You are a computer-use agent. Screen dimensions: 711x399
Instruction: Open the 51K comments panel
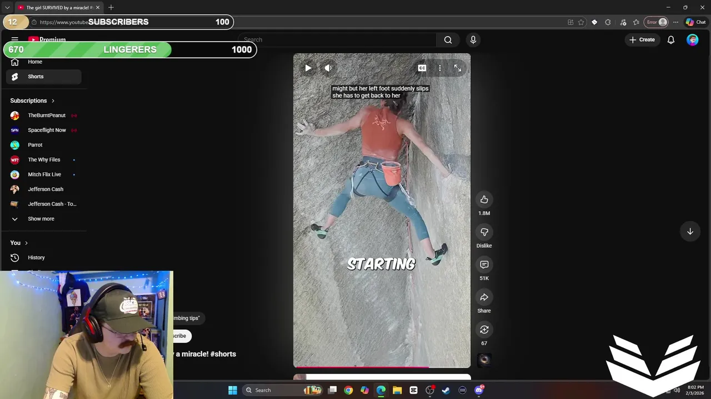tap(484, 265)
